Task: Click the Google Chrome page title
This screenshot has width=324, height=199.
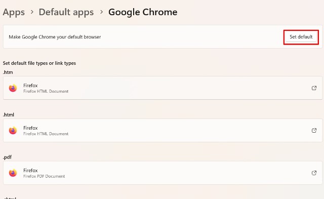Action: [x=143, y=12]
